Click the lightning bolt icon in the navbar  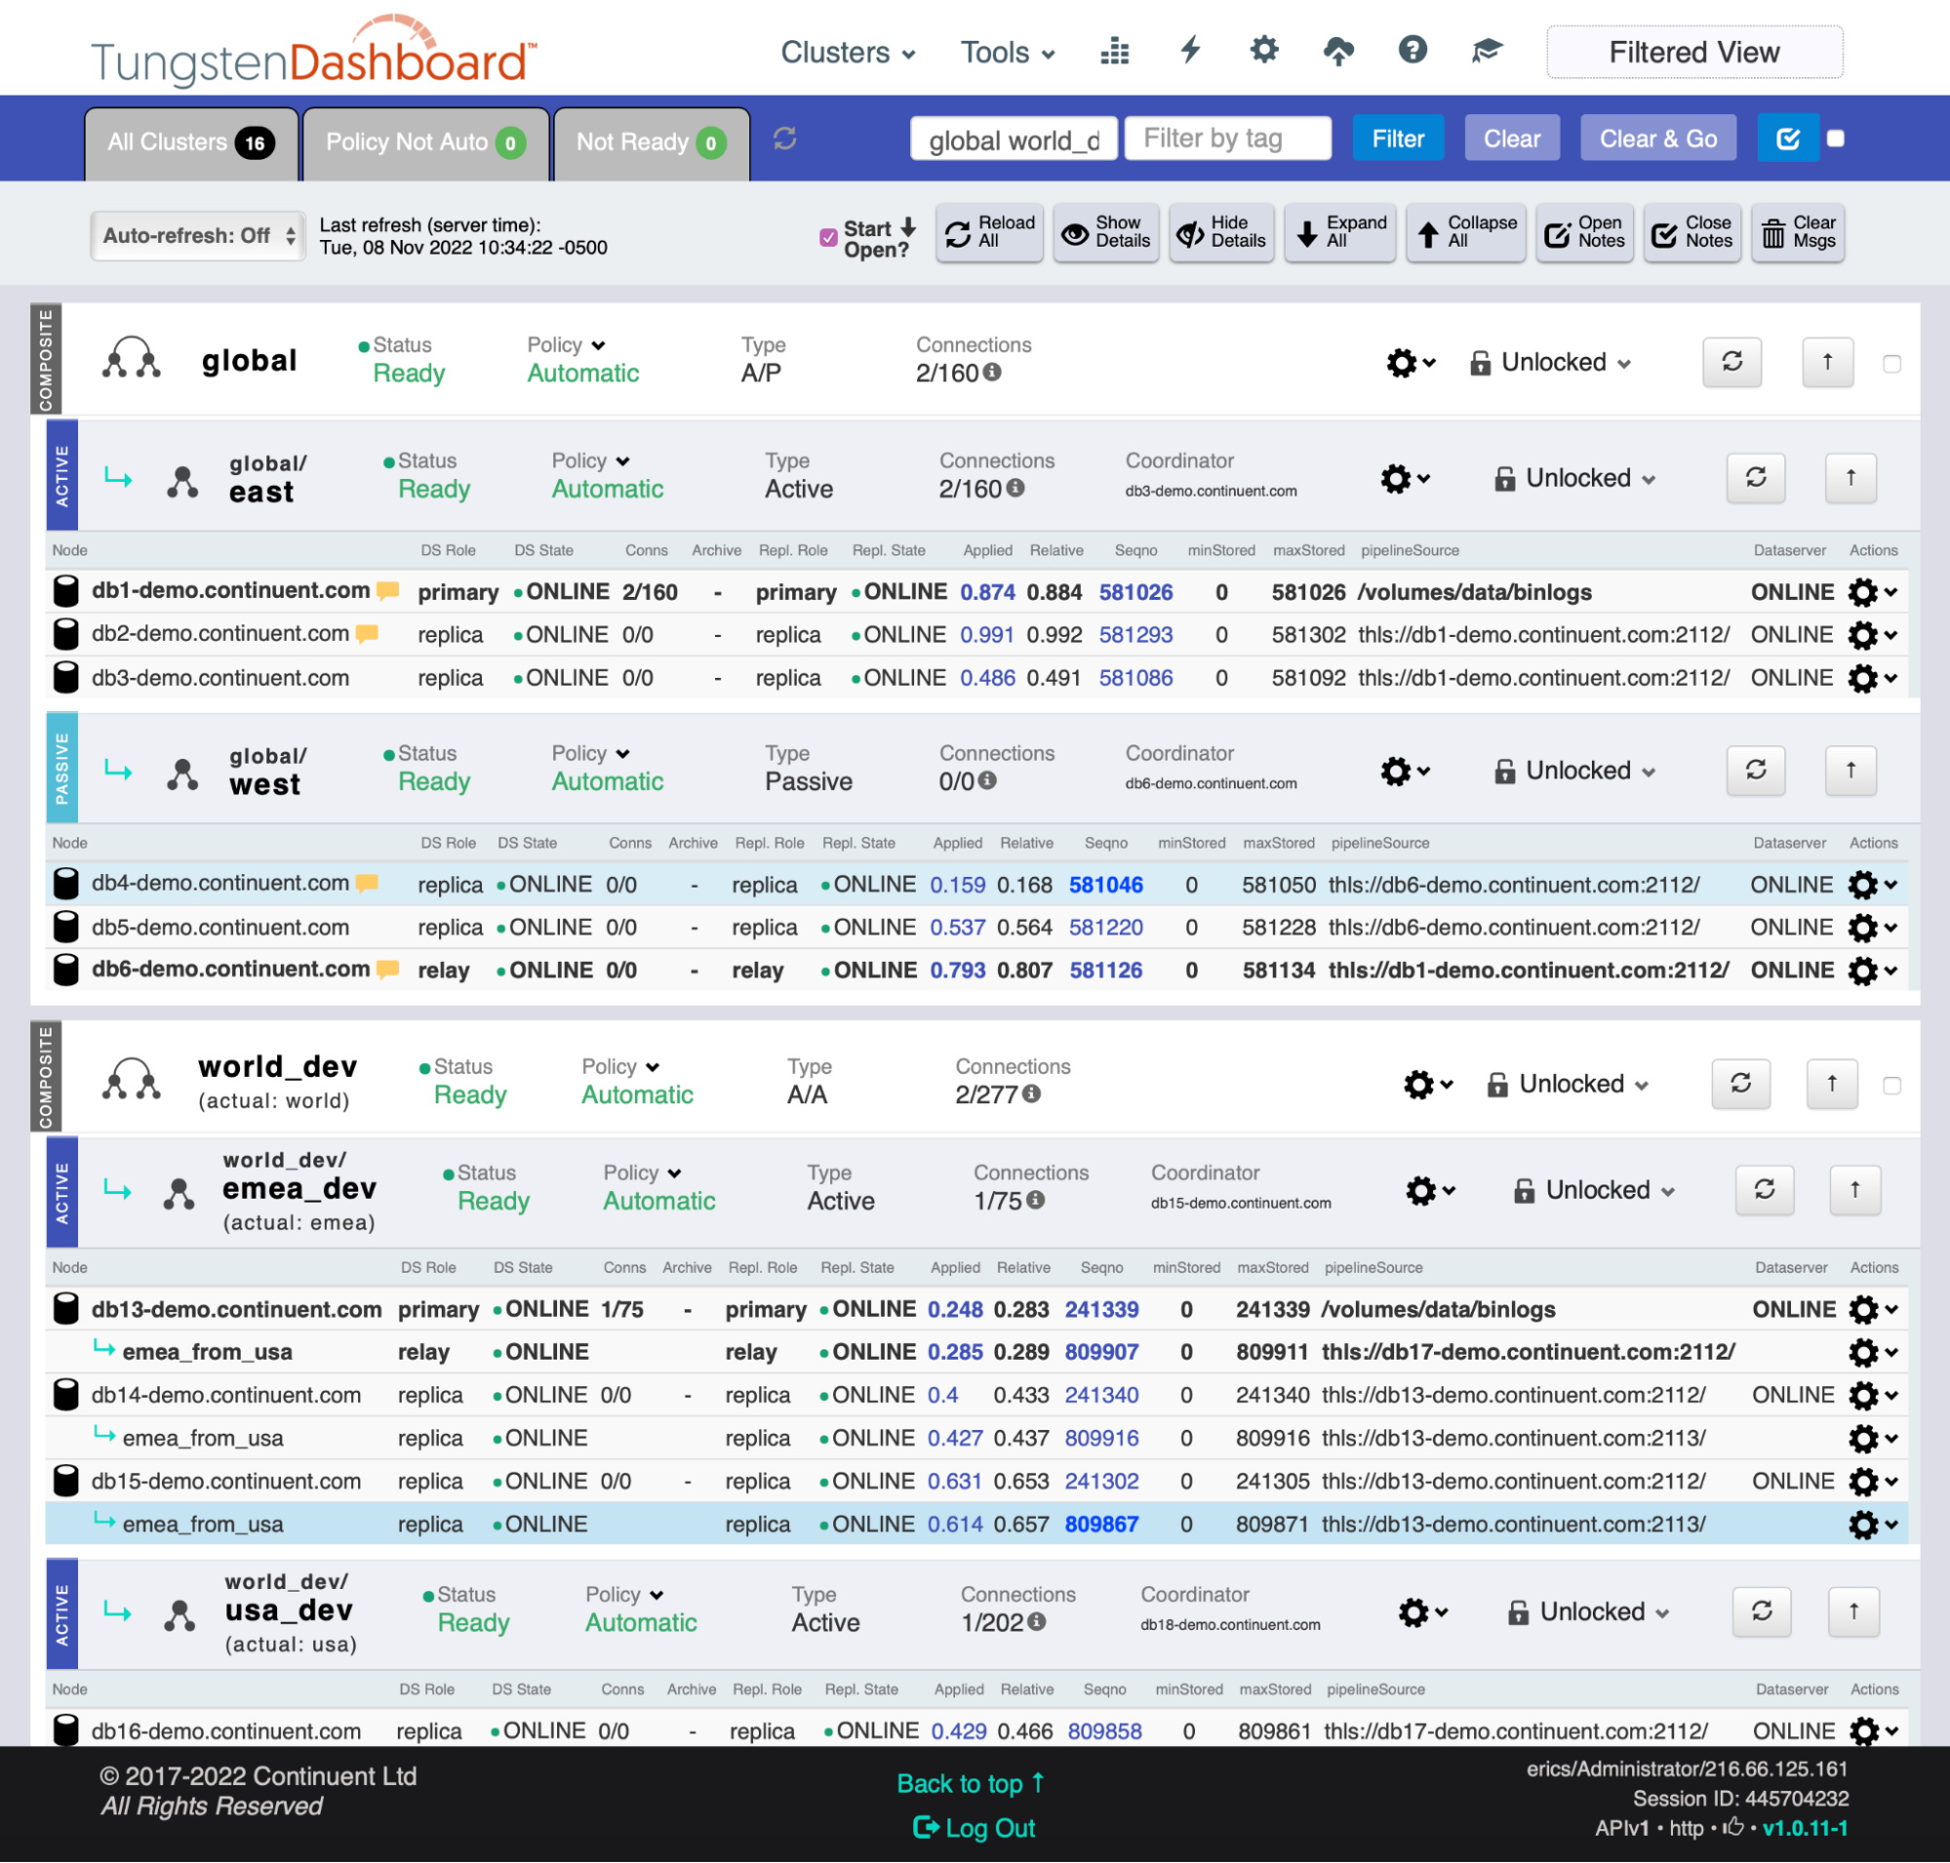pos(1190,50)
